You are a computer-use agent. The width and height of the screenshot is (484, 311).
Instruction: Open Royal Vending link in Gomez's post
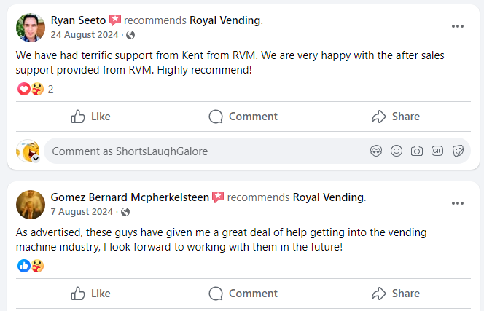327,197
